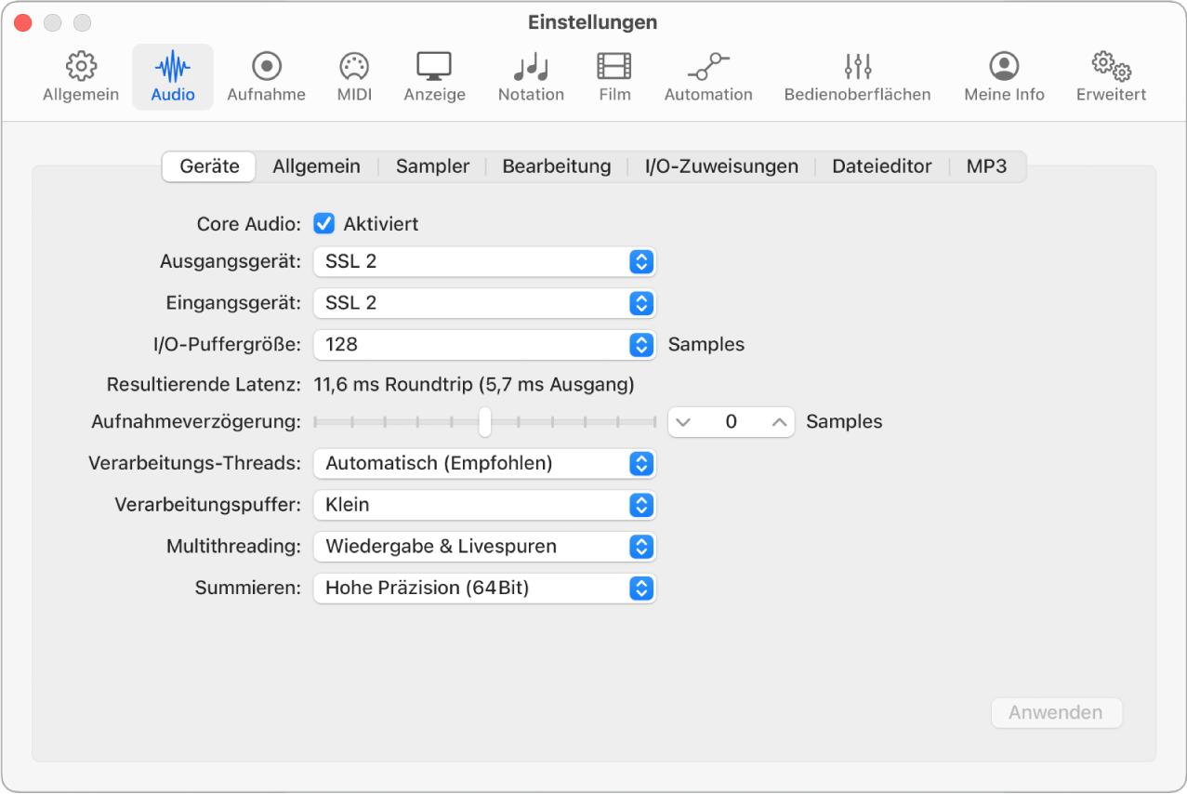Open Bedienoberflächen settings

(x=856, y=76)
